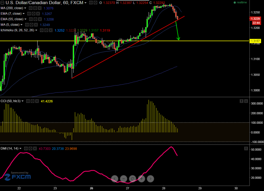Move the CCI pane down
Viewport: 264px width, 191px height.
tap(246, 101)
